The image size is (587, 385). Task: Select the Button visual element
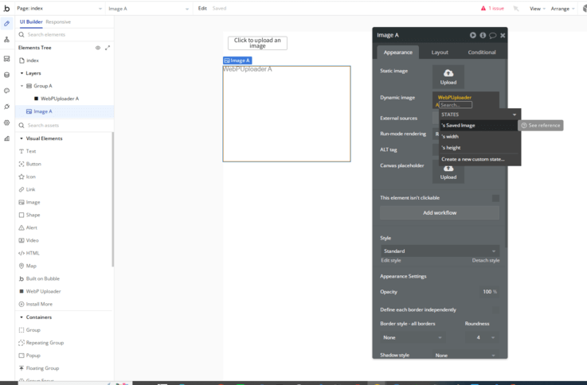tap(30, 164)
